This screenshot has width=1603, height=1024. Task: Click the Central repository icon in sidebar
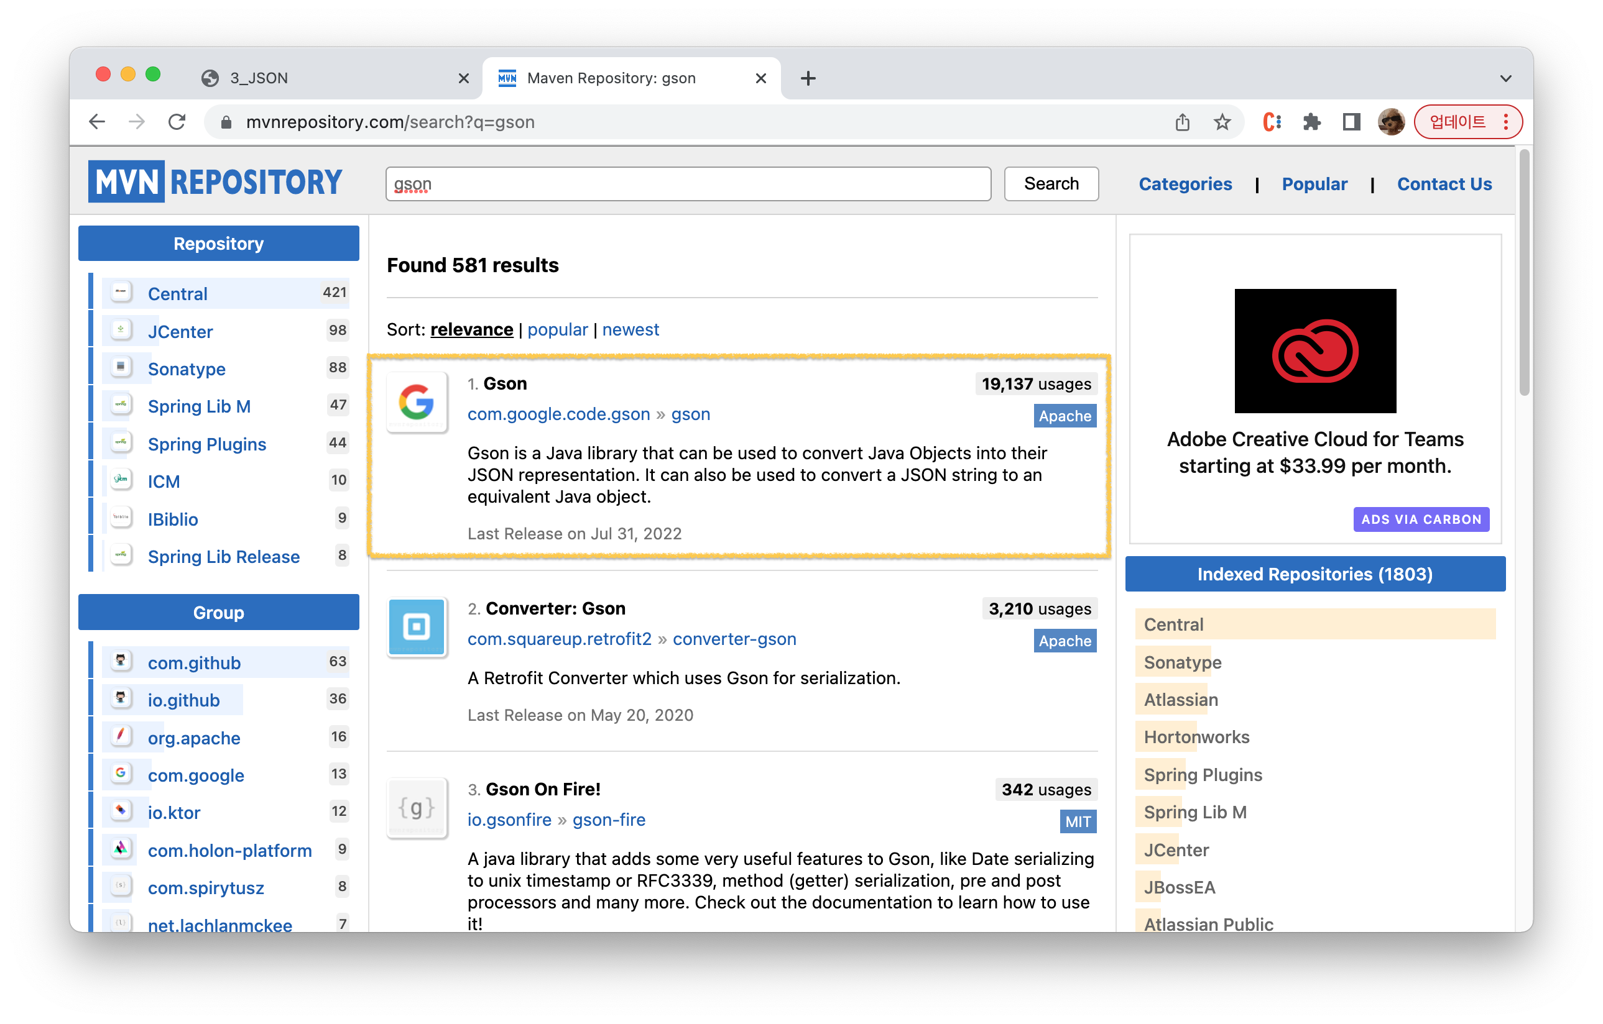(121, 292)
